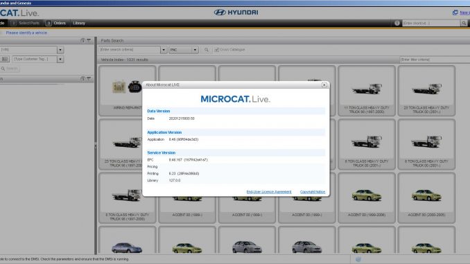
Task: Click the Vehicle Index results label
Action: coord(124,60)
